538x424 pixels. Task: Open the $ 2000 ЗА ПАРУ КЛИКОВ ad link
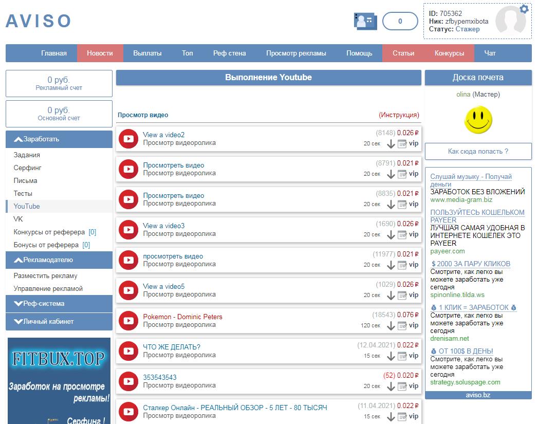(470, 264)
